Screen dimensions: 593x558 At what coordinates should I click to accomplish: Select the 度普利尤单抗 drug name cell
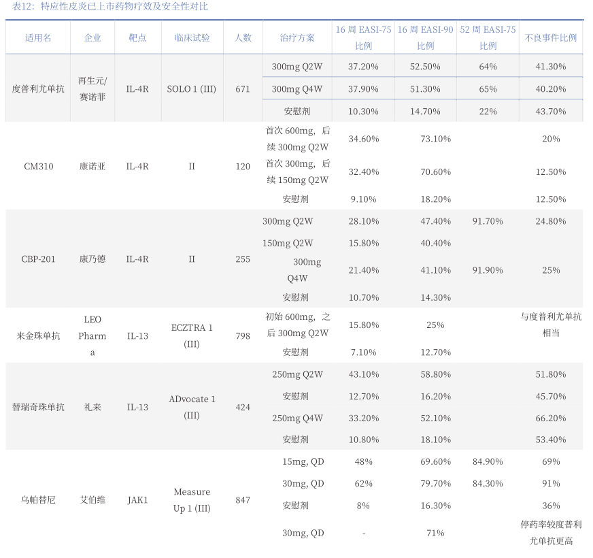click(38, 89)
